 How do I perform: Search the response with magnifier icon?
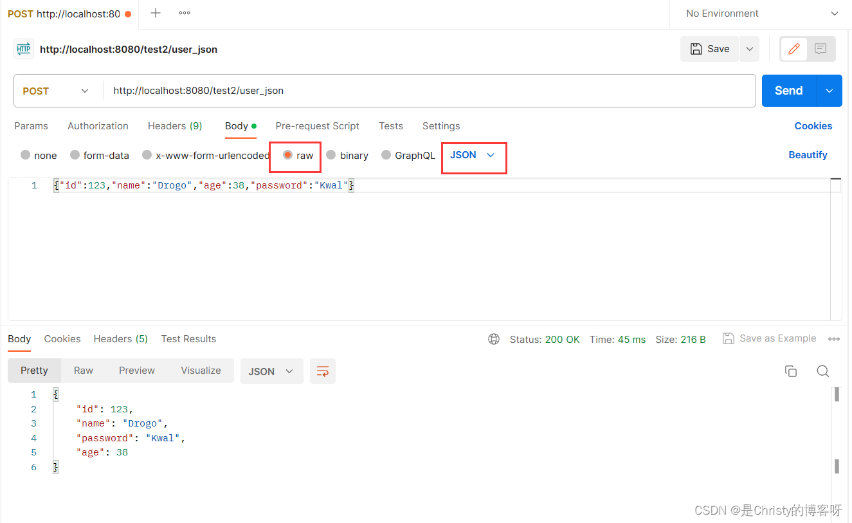click(x=822, y=371)
